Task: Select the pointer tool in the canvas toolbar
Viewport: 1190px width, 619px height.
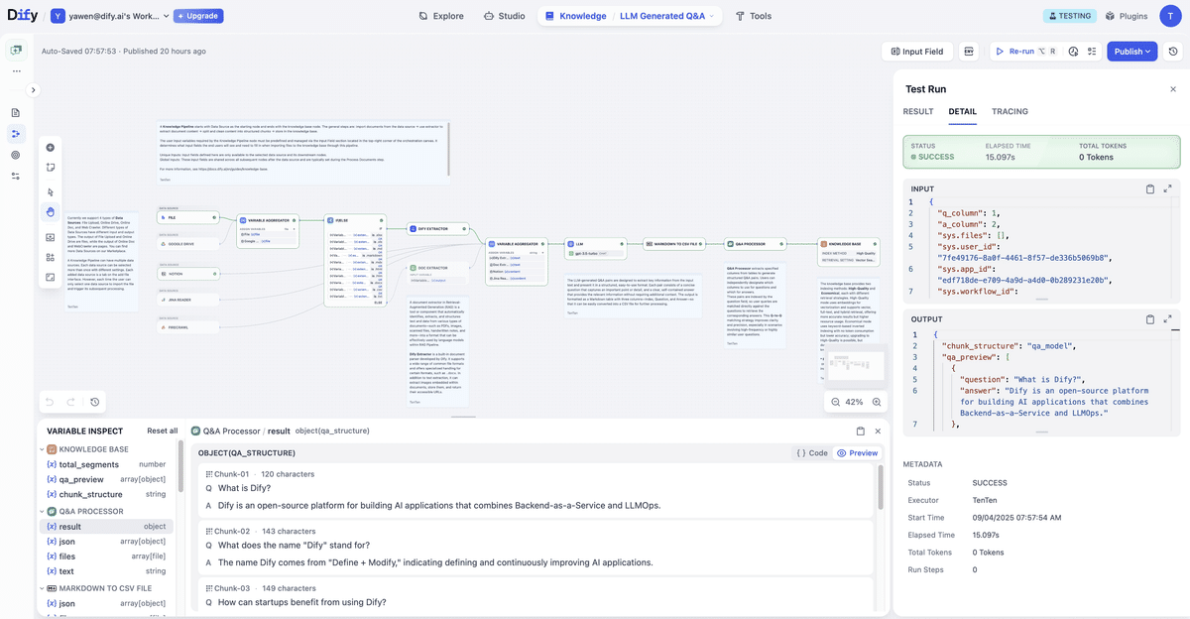Action: pos(50,191)
